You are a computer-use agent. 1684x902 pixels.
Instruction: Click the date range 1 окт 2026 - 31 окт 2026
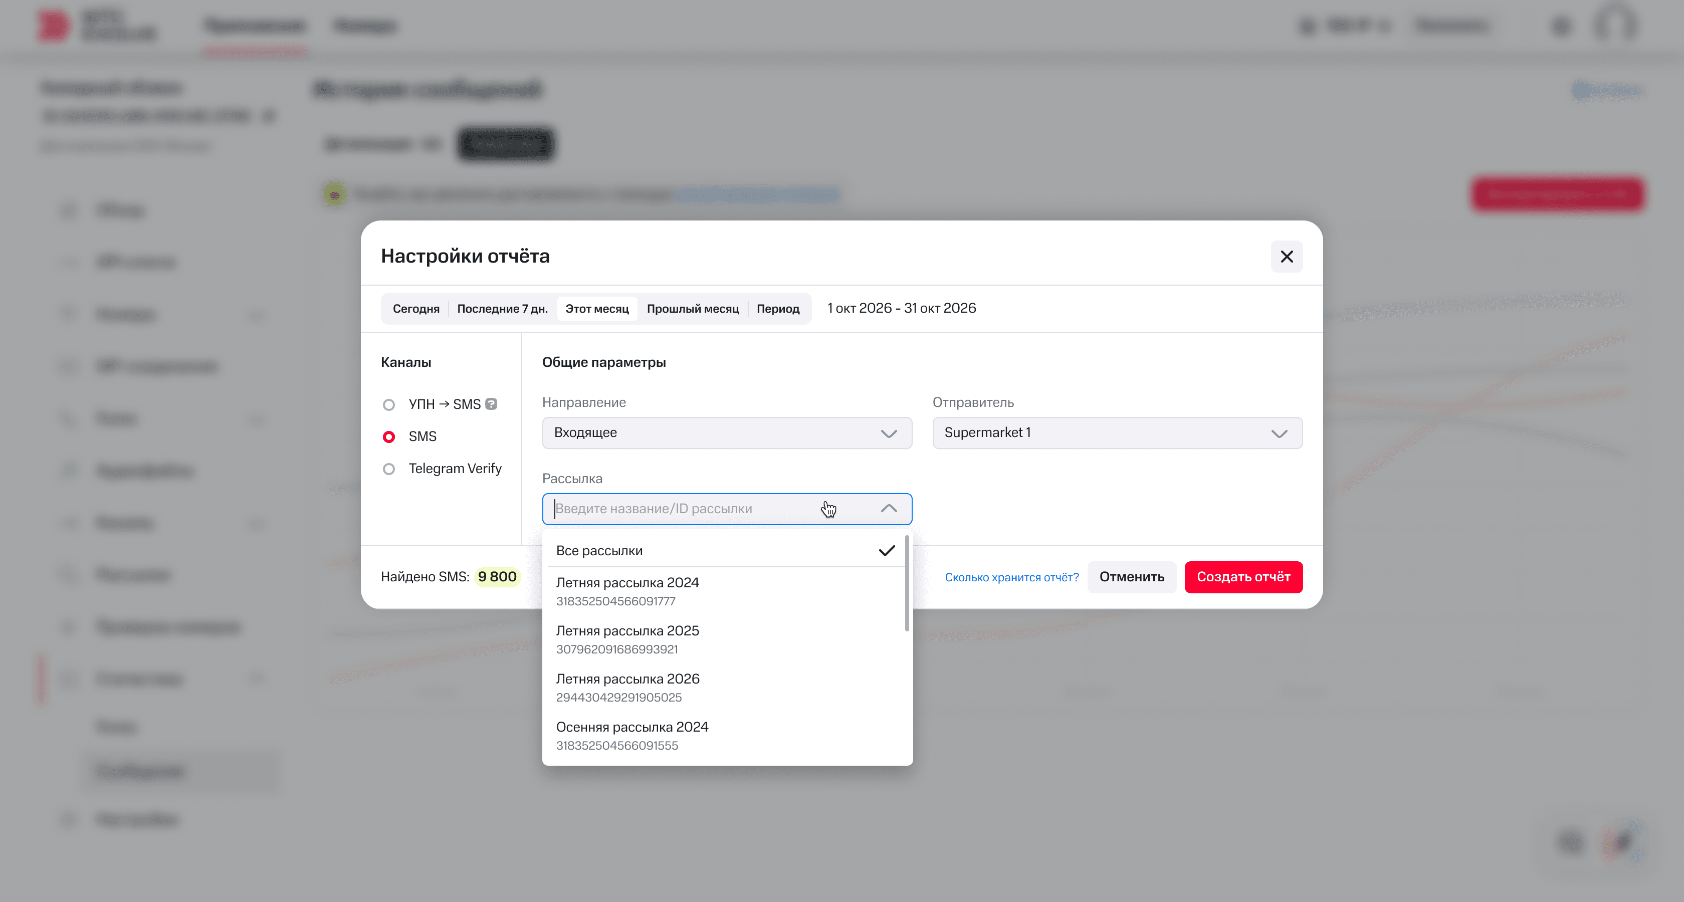901,309
